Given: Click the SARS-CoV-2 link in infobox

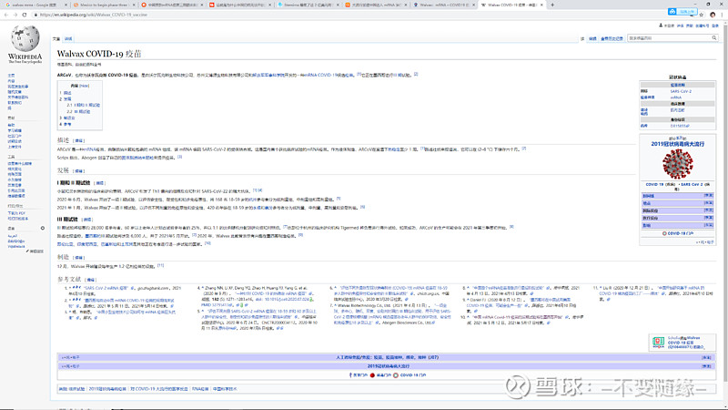Looking at the screenshot, I should coord(681,91).
